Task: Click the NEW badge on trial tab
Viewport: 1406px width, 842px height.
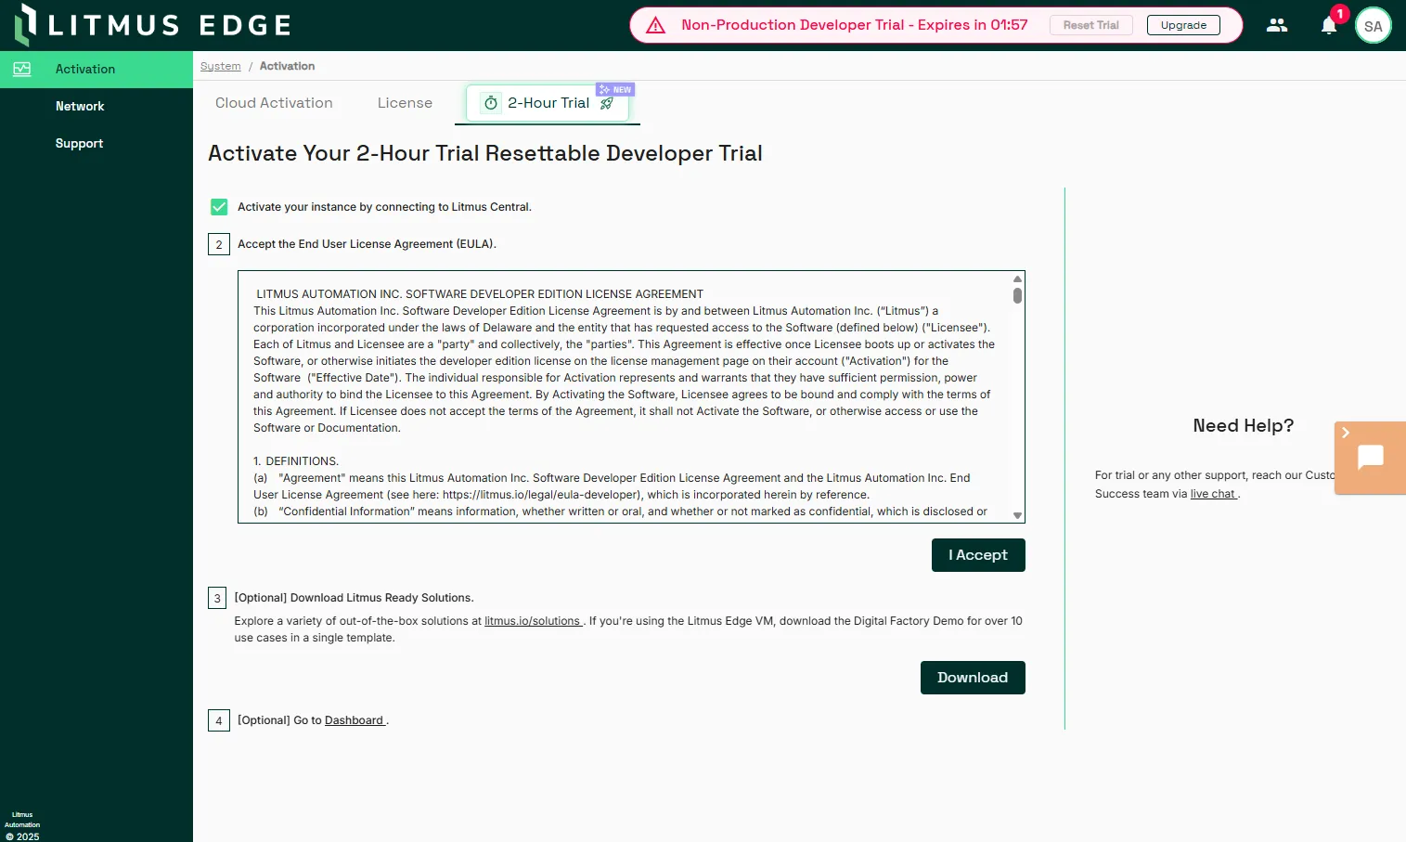Action: click(x=615, y=89)
